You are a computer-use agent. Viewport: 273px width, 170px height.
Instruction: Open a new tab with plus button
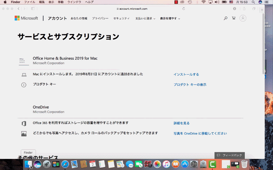coord(262,10)
